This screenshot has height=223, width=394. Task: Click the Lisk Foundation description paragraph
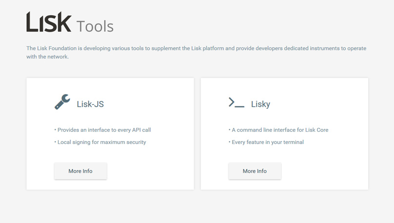196,52
